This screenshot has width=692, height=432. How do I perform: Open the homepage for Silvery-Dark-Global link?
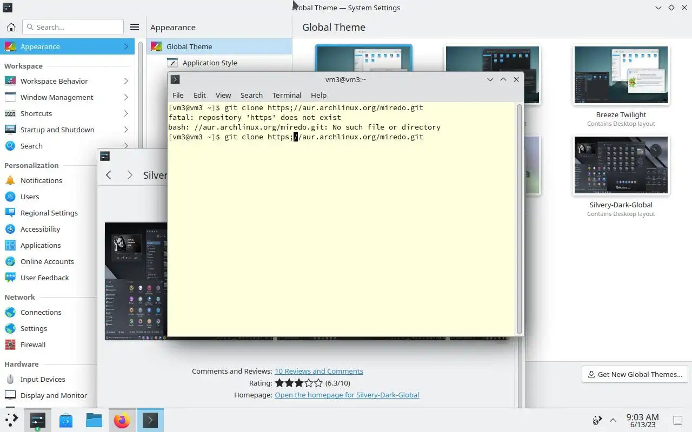tap(347, 395)
